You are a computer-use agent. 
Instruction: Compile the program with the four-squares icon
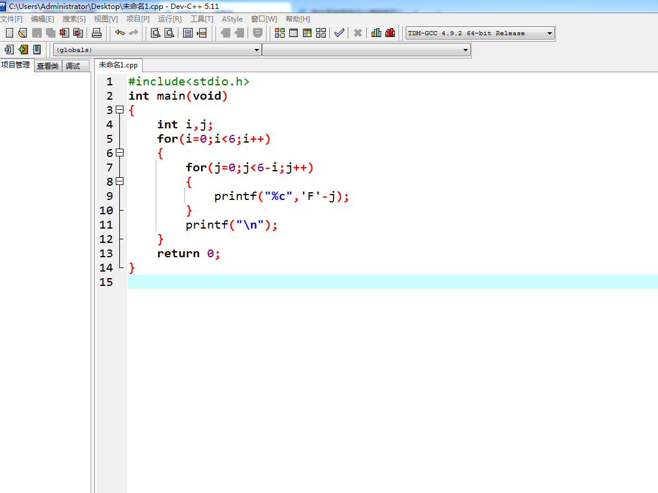click(x=280, y=33)
